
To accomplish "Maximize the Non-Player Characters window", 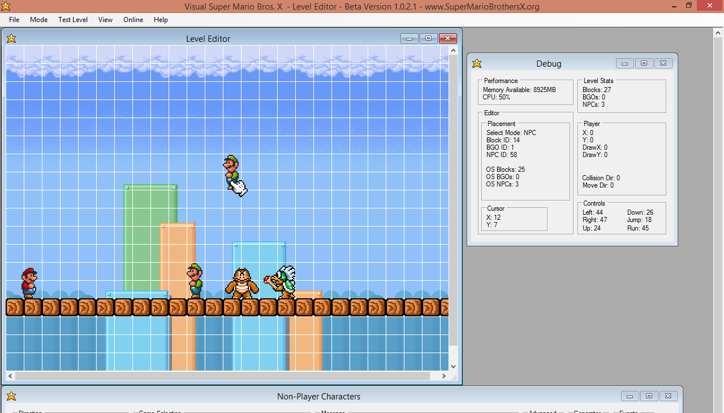I will coord(649,396).
